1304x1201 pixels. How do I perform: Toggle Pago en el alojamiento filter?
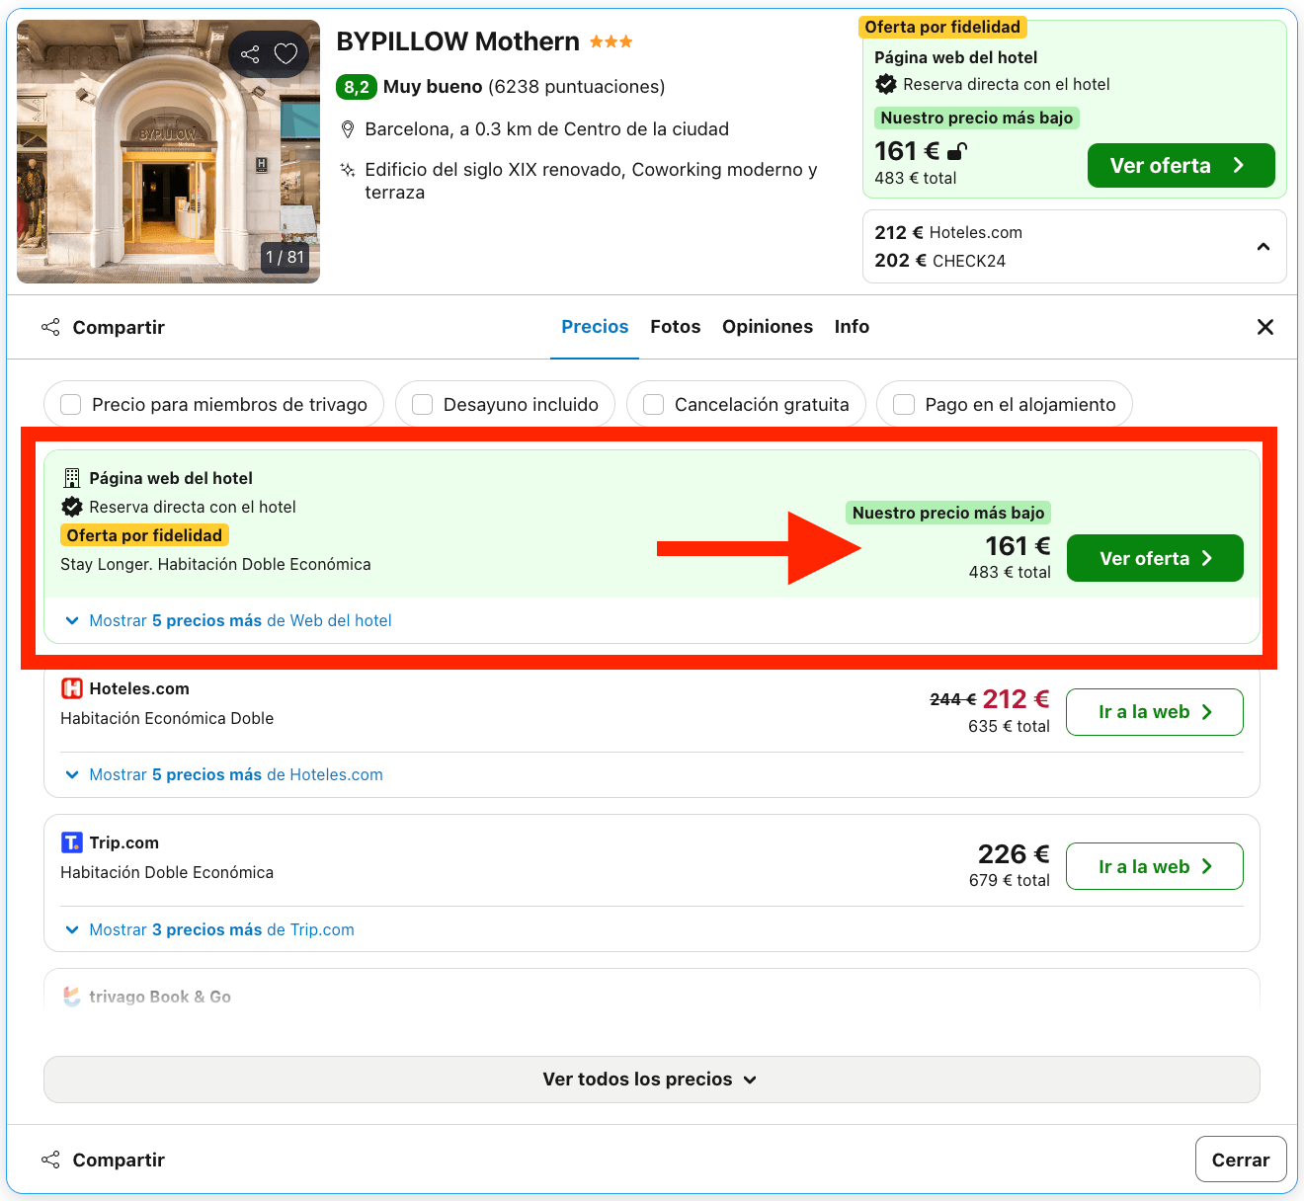click(1005, 404)
